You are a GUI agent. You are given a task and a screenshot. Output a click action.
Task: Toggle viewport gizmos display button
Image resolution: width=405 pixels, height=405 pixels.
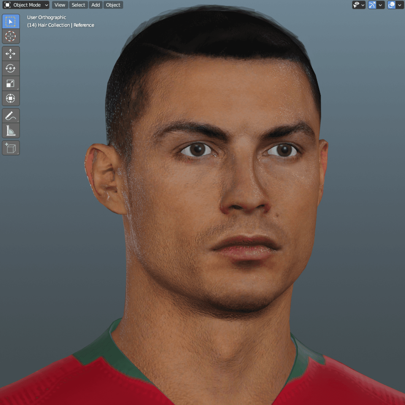372,5
